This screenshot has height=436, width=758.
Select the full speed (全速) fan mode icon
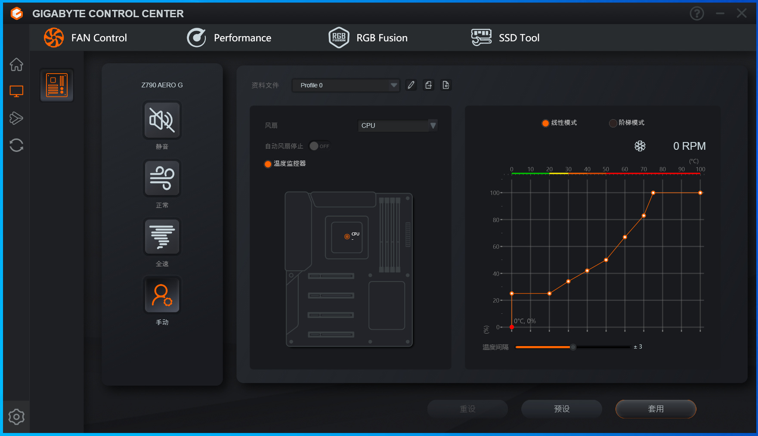coord(162,237)
